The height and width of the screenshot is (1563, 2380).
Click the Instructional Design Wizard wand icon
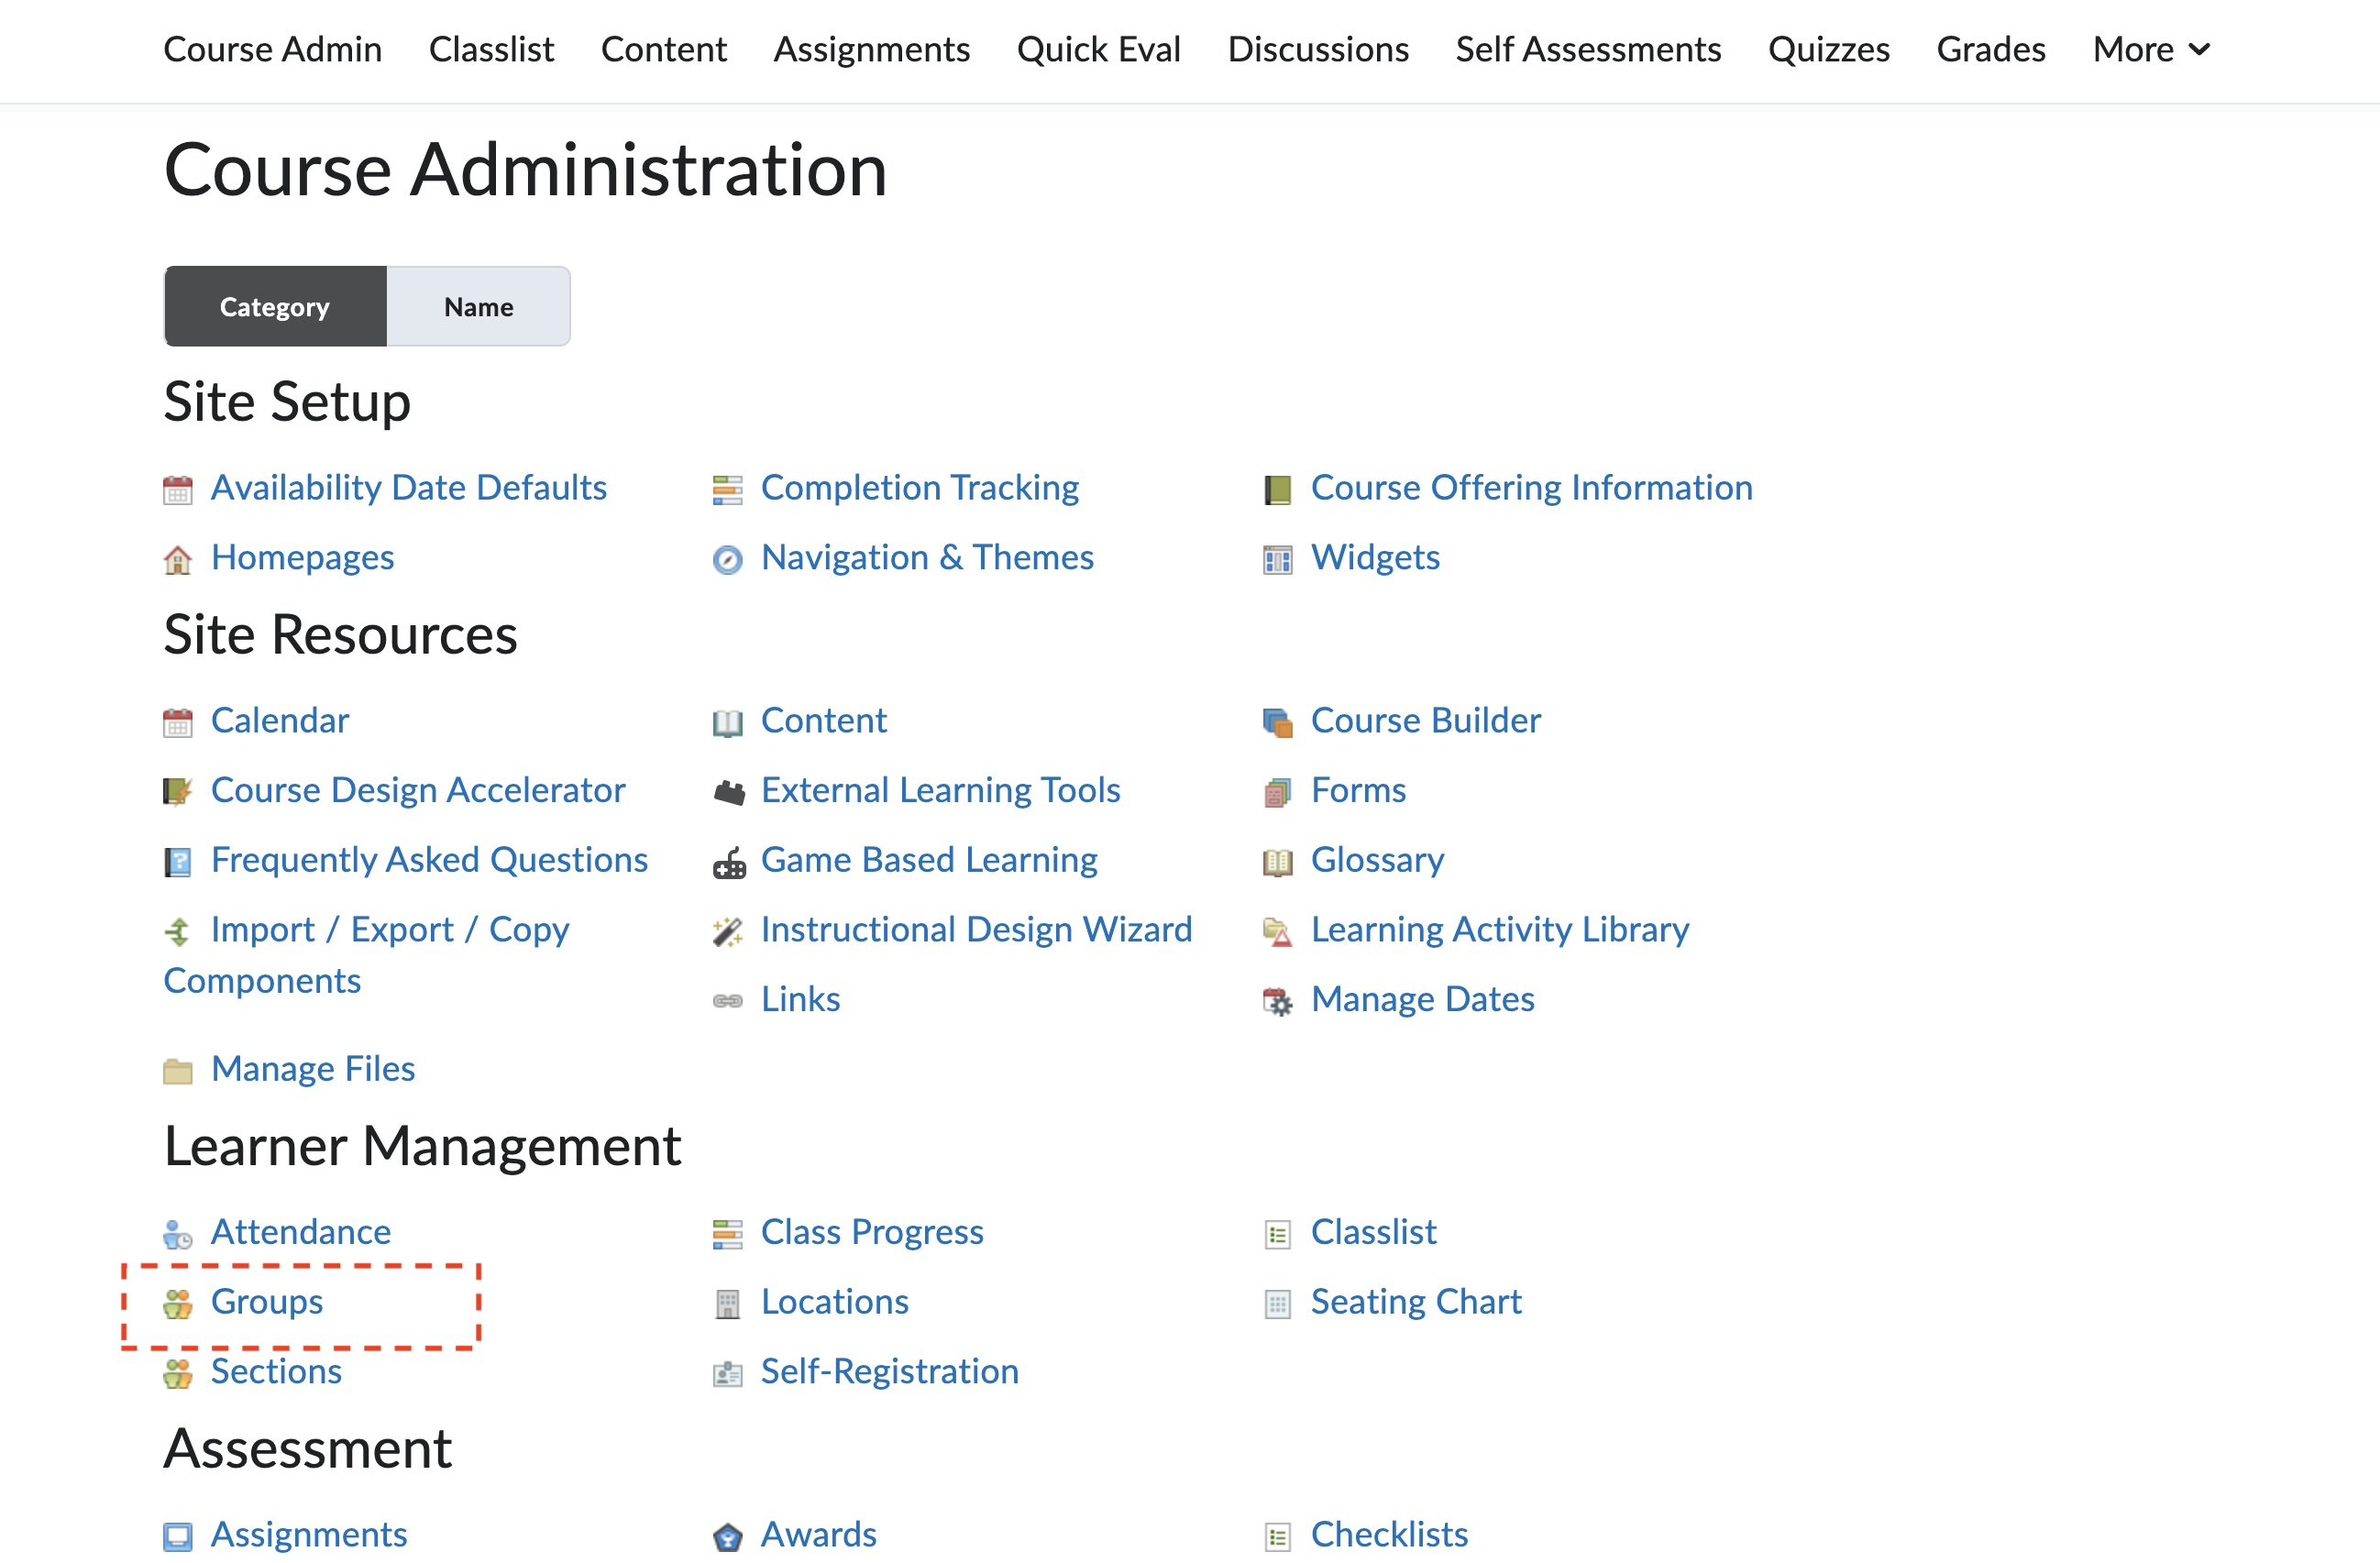[x=727, y=932]
